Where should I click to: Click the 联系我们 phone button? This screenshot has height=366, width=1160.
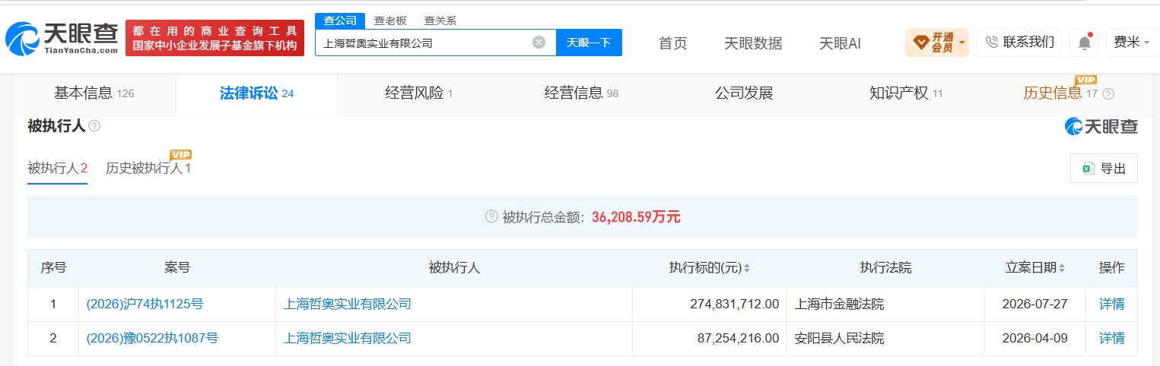(x=1019, y=43)
